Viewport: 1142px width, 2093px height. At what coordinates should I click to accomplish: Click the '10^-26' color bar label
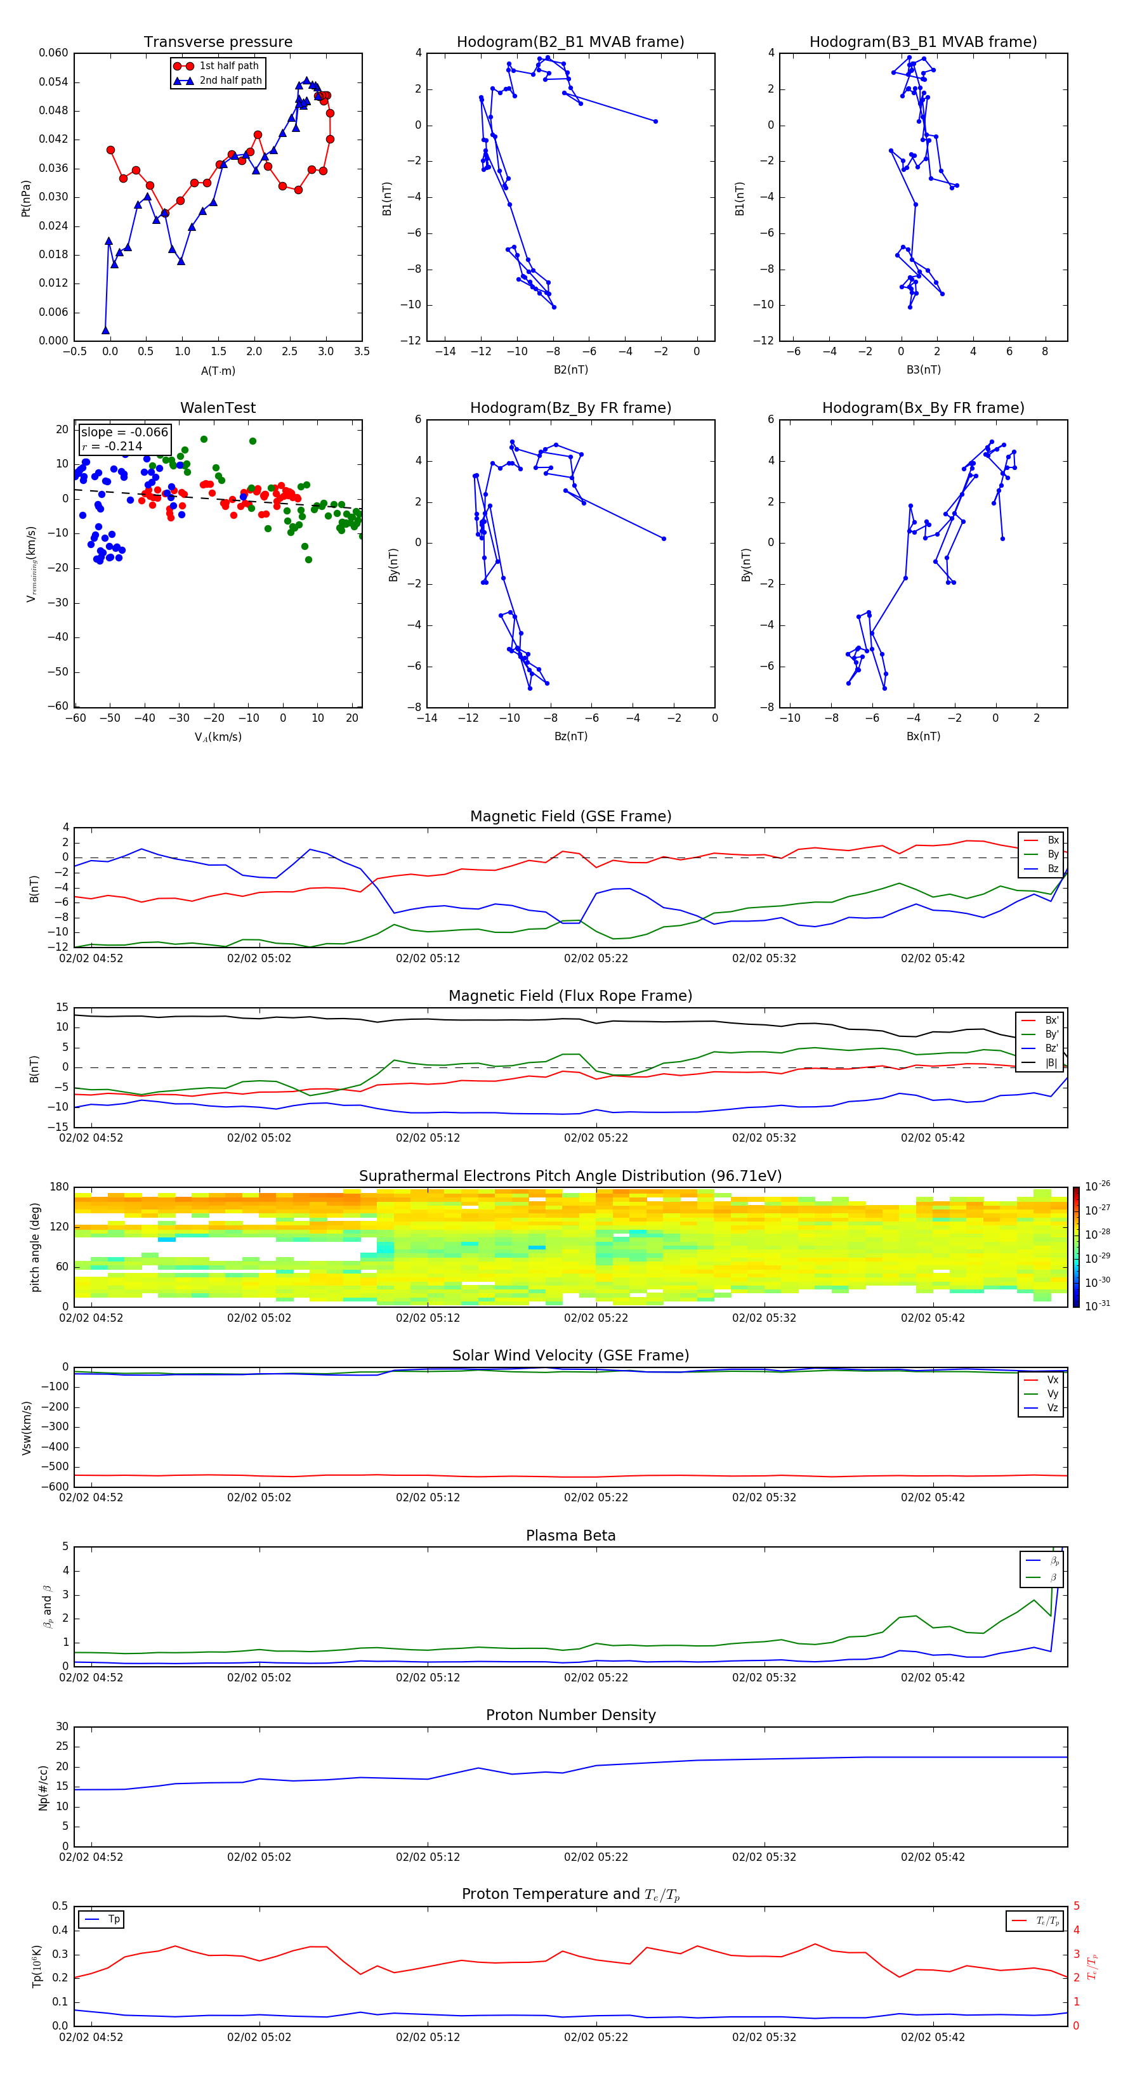click(x=1098, y=1186)
